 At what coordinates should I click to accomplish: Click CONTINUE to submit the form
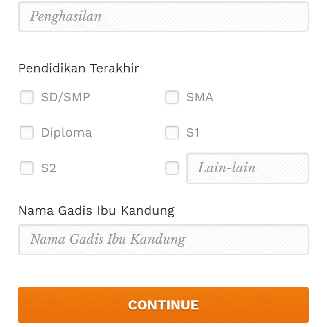pyautogui.click(x=163, y=305)
